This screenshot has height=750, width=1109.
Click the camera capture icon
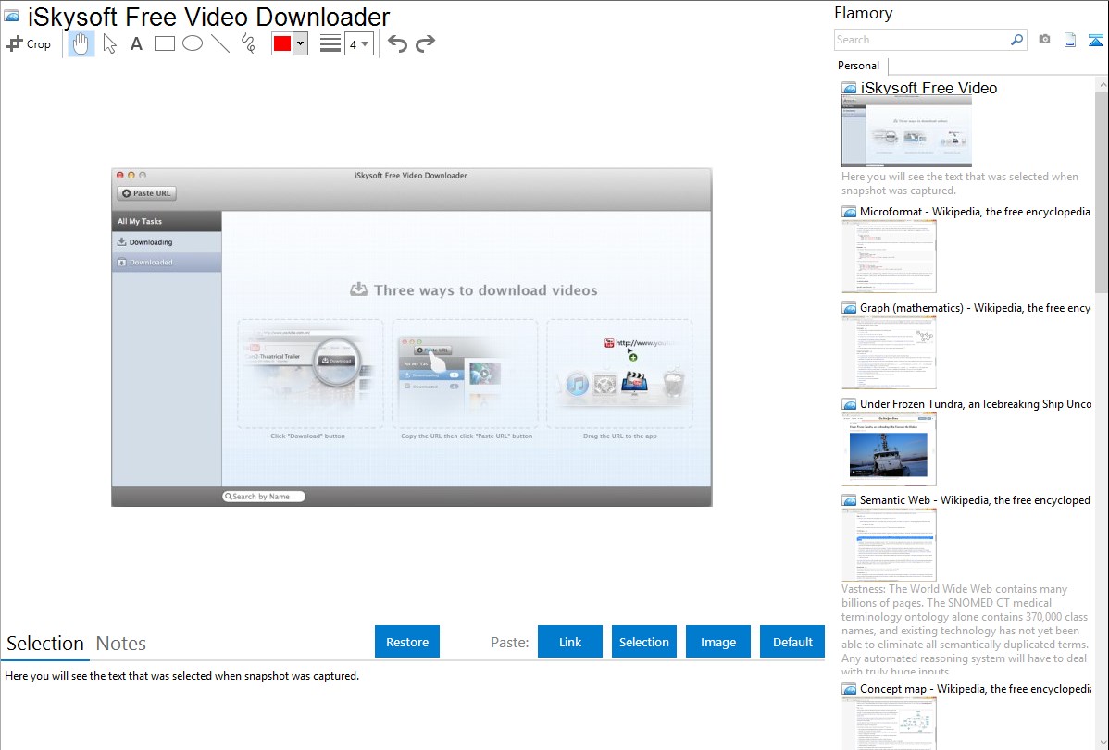pyautogui.click(x=1044, y=40)
